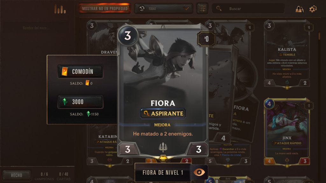Click the mana cost 3 gem on Fiora
Screen dimensions: 326x183
(x=128, y=36)
